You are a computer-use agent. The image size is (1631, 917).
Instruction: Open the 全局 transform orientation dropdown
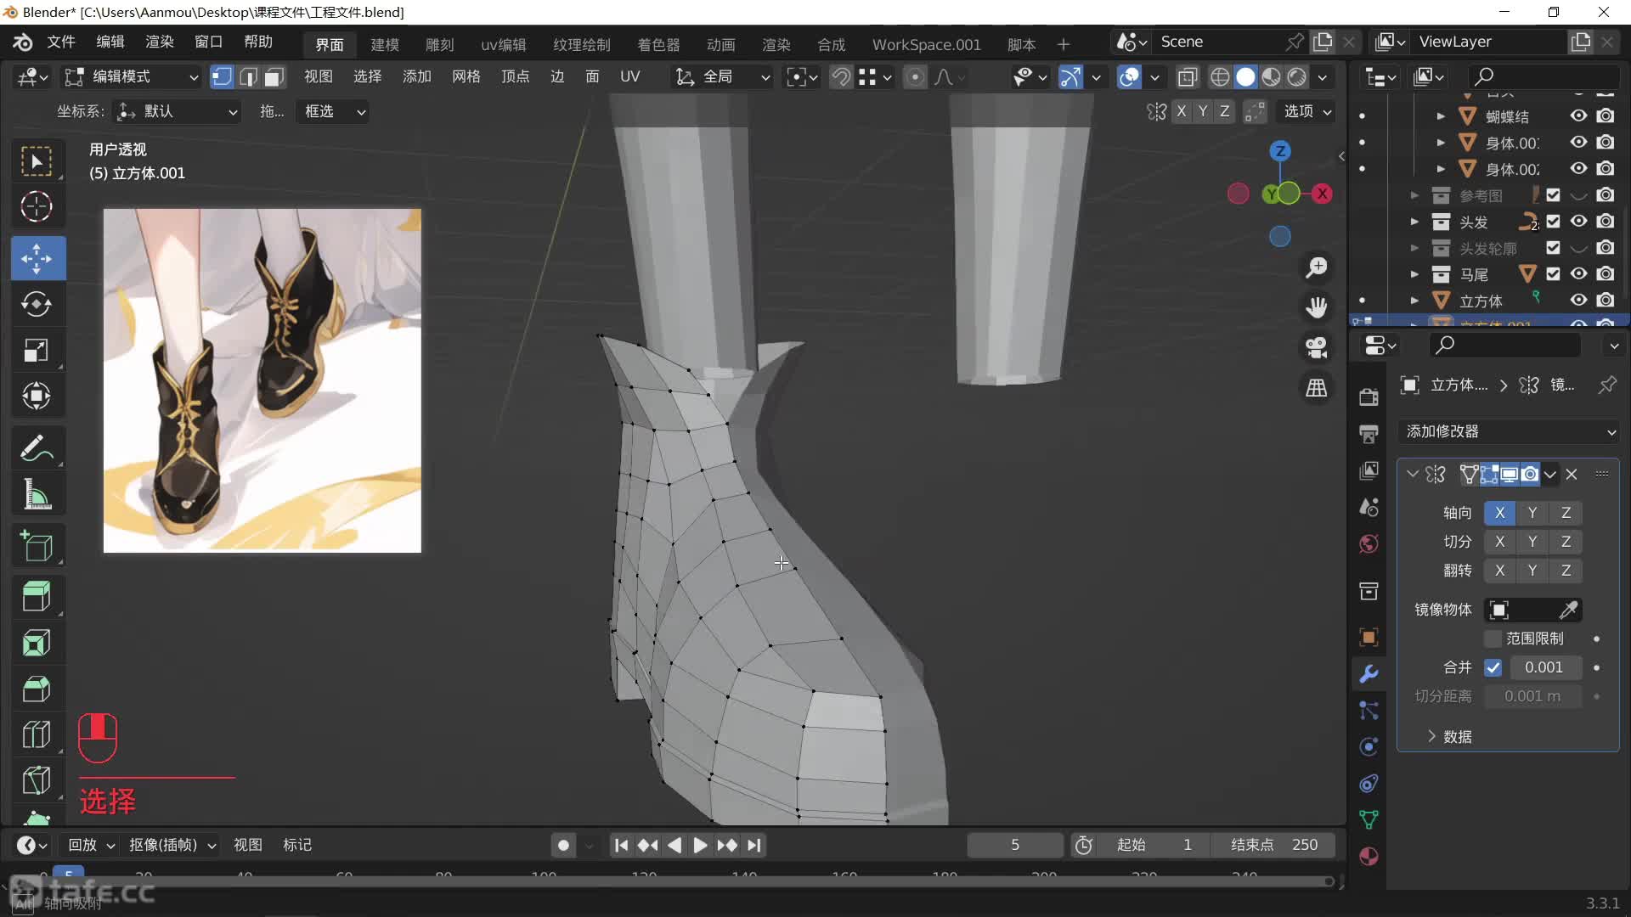click(723, 77)
